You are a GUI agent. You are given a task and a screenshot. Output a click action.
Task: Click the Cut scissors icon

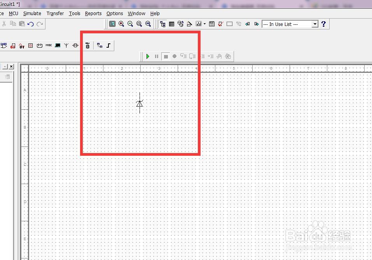(4, 24)
